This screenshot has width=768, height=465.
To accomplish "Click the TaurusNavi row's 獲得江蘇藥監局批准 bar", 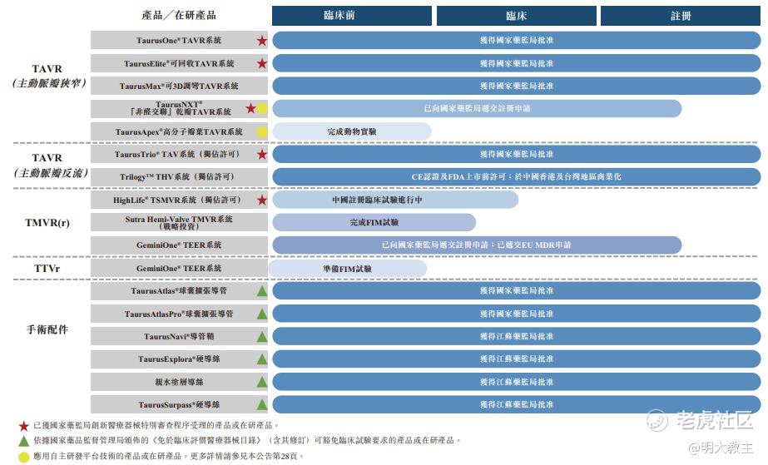I will (x=516, y=336).
